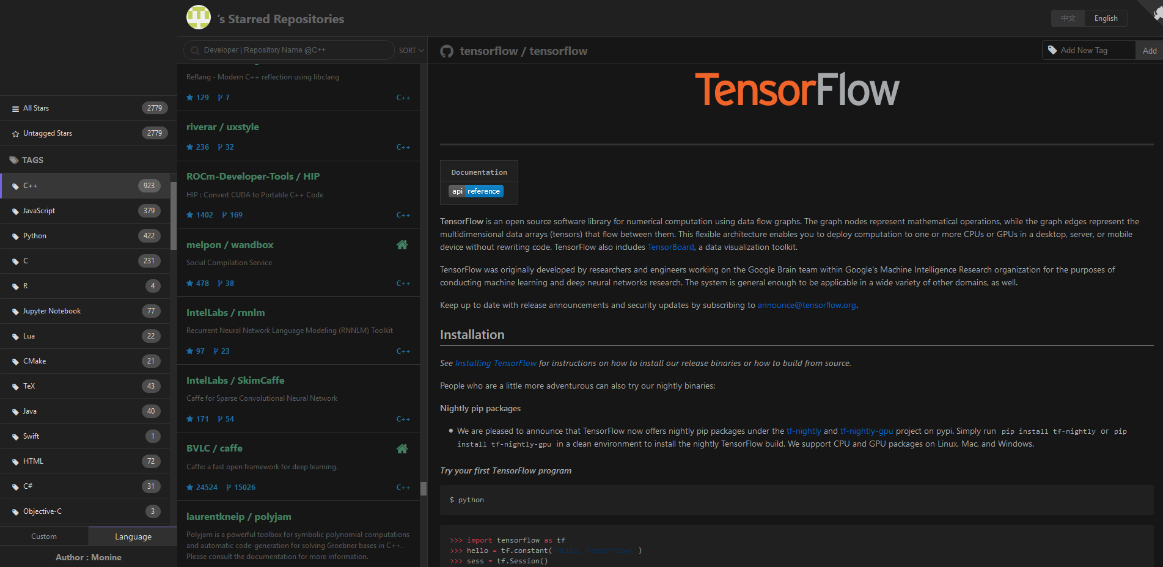
Task: Click the star icon for BVLC / caffe
Action: [190, 488]
